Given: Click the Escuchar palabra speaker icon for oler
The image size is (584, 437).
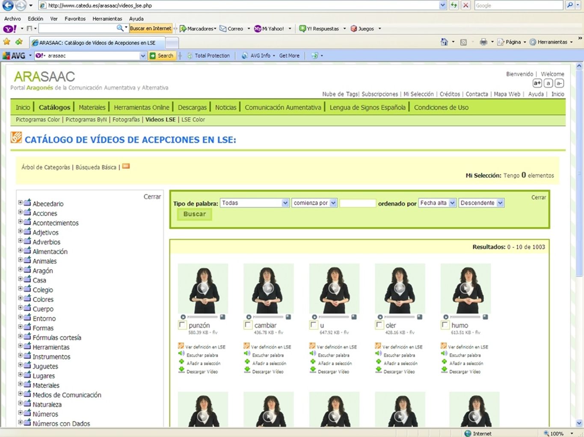Looking at the screenshot, I should [x=378, y=354].
